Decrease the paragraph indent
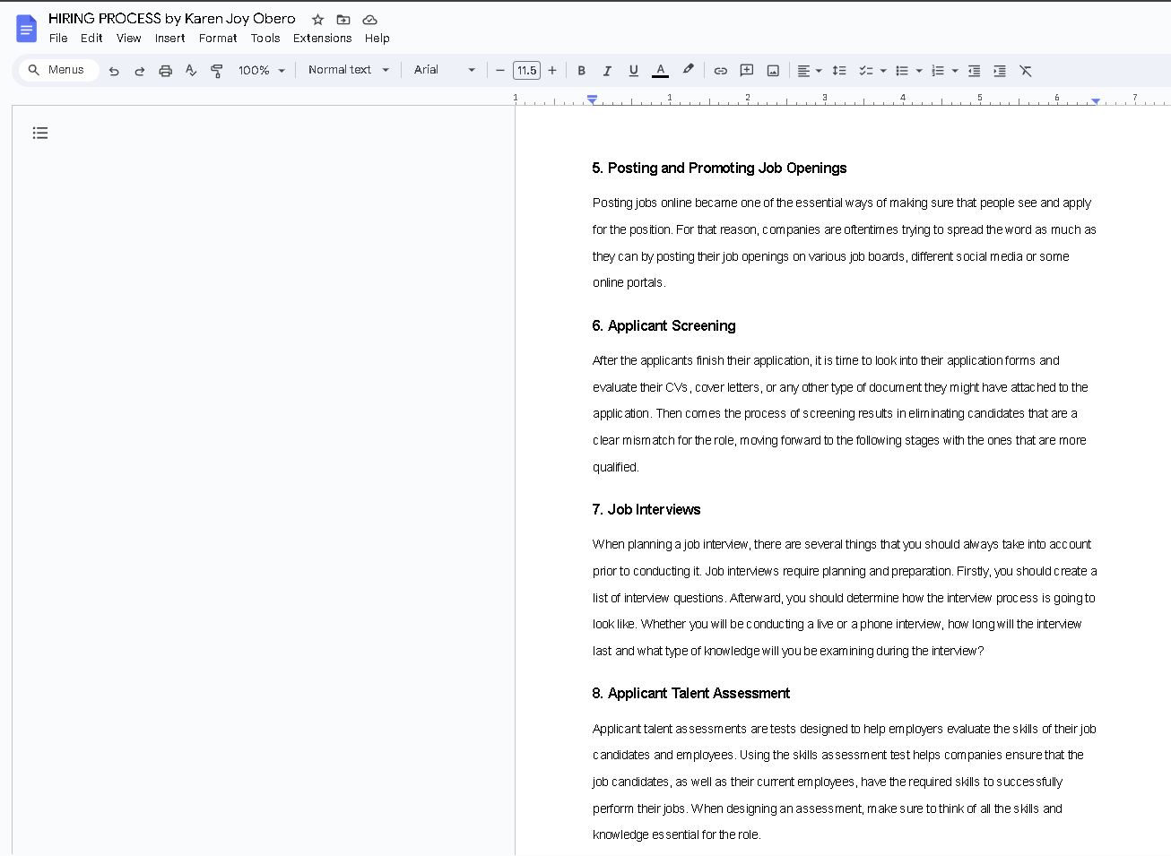 (x=974, y=71)
